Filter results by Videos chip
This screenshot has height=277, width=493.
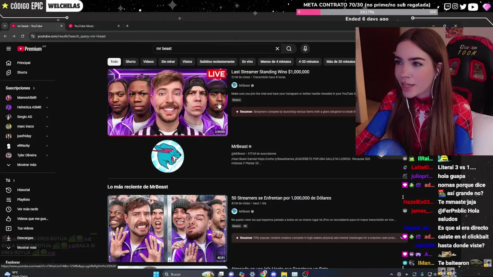click(148, 62)
